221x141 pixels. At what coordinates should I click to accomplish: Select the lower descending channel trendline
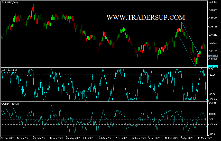click(187, 52)
